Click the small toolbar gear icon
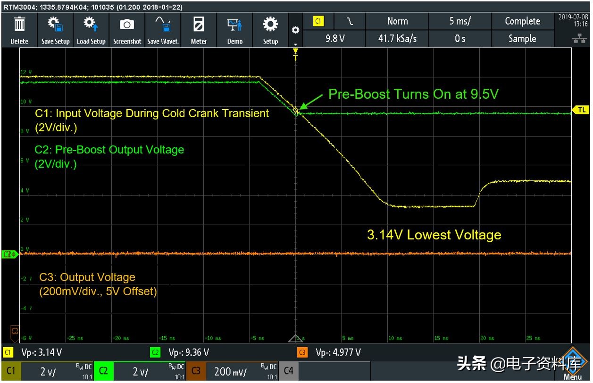Viewport: 593px width, 383px height. [296, 30]
